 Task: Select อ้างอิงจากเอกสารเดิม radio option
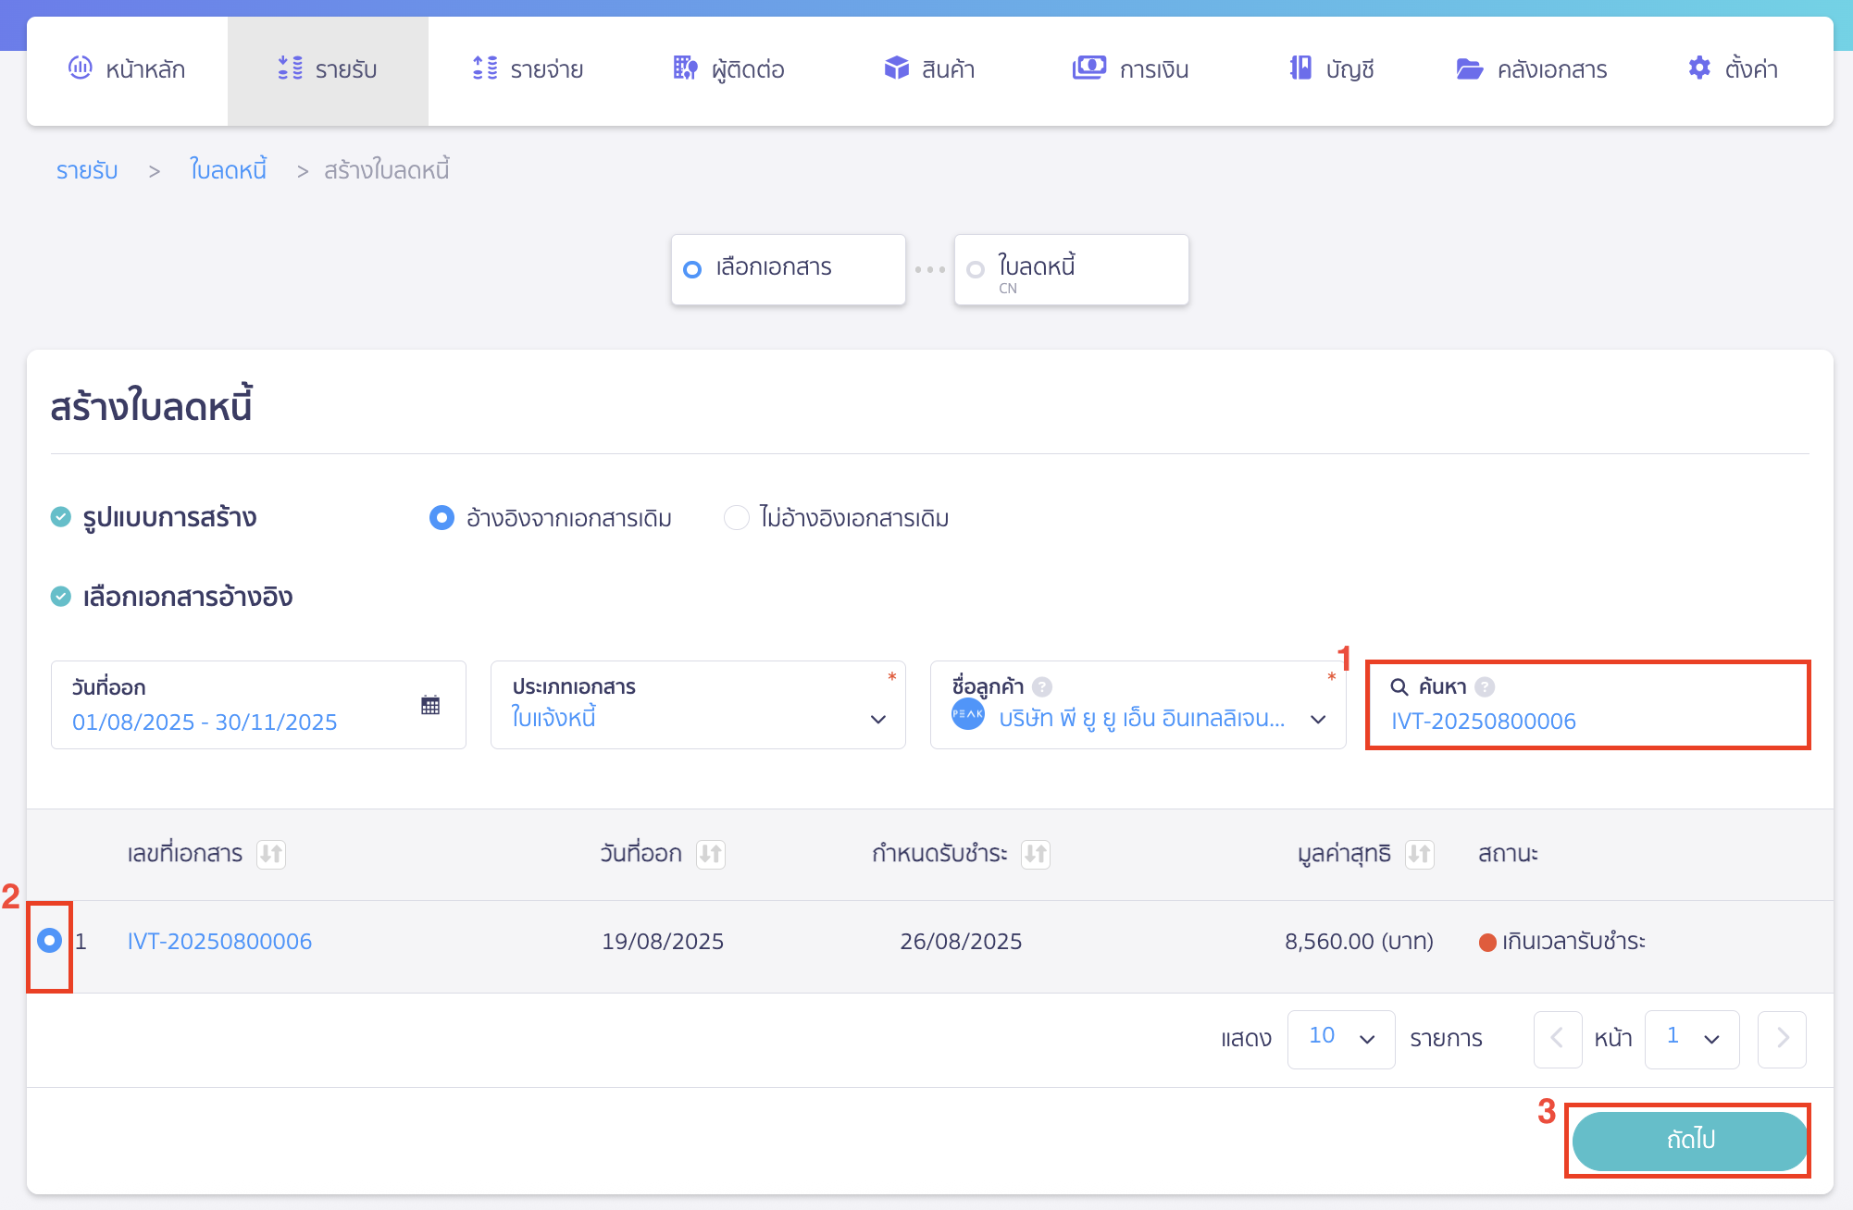pyautogui.click(x=441, y=518)
